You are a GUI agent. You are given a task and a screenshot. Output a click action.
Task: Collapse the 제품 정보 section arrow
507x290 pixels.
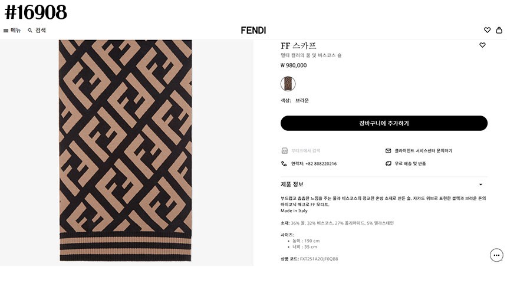click(480, 184)
